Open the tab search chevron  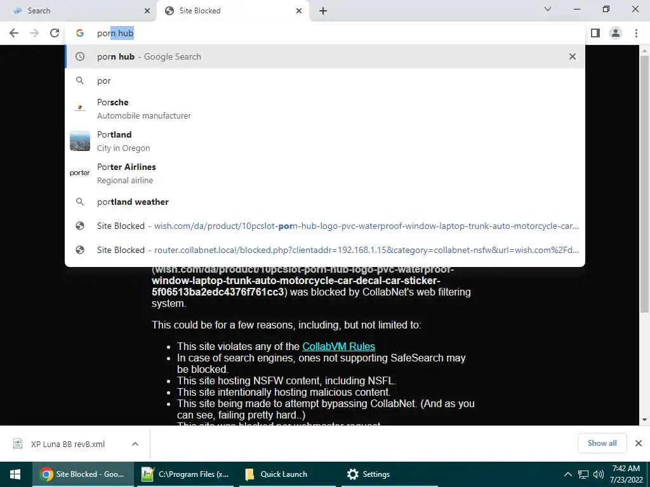(x=548, y=9)
